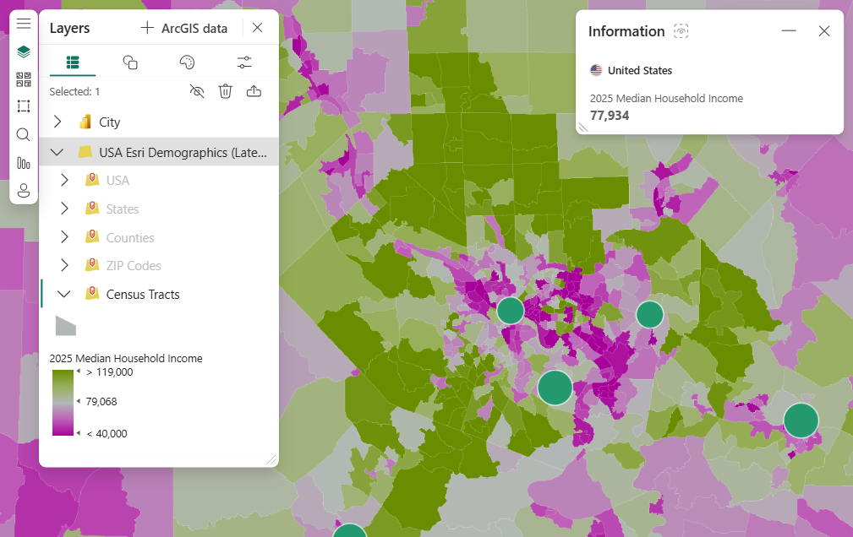Click the median income color ramp legend

click(62, 401)
